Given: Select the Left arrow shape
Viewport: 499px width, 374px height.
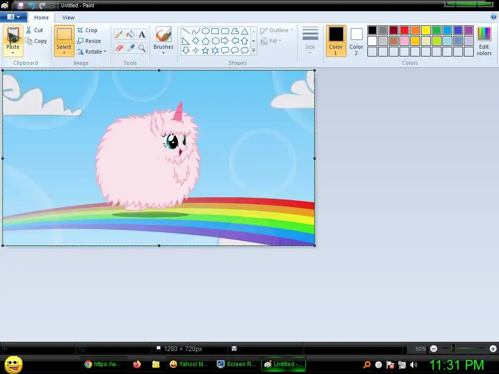Looking at the screenshot, I should click(235, 41).
